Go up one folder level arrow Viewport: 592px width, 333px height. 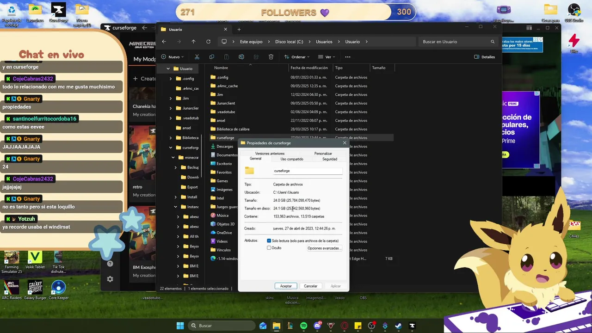pyautogui.click(x=193, y=42)
